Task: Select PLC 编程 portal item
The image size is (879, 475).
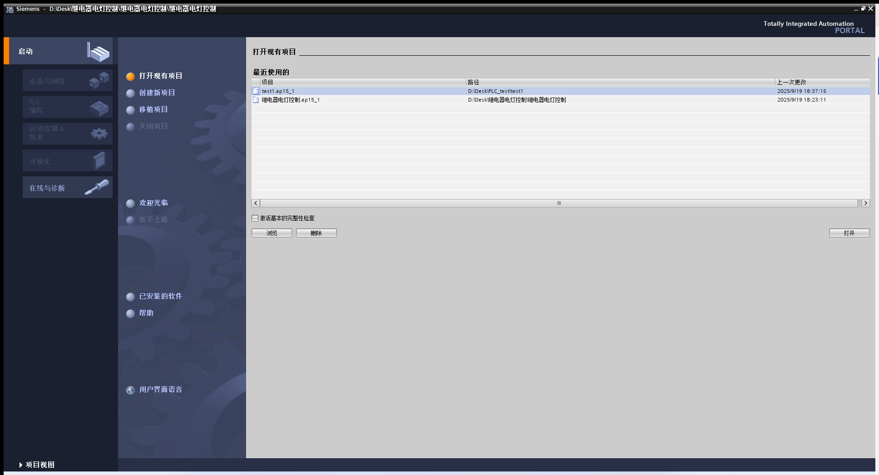Action: (67, 107)
